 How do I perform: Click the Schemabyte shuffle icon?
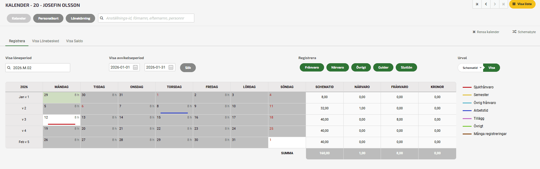tap(515, 32)
